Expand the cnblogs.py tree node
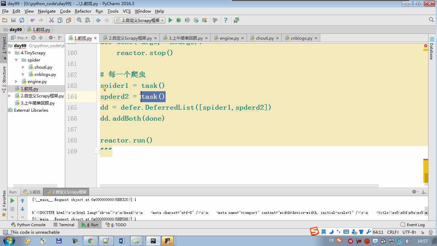 (23, 74)
